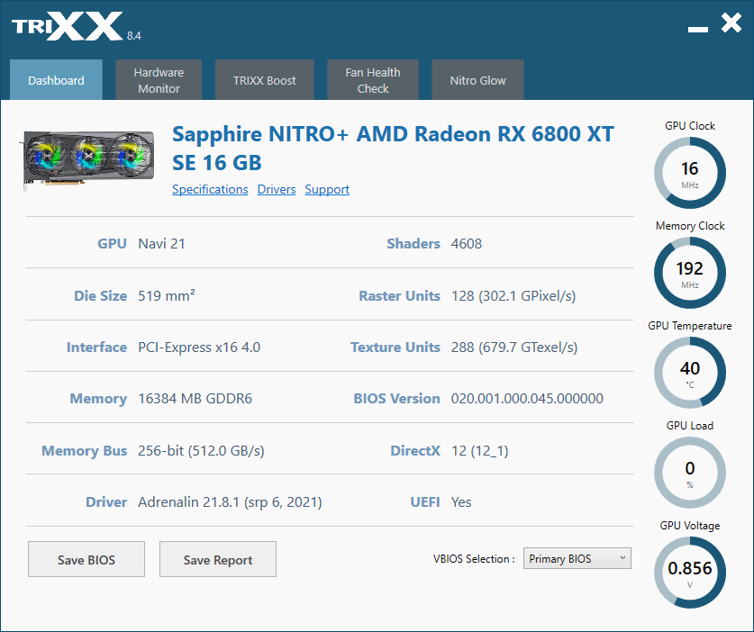Minimize the TRIXX window
This screenshot has width=754, height=632.
pos(698,30)
